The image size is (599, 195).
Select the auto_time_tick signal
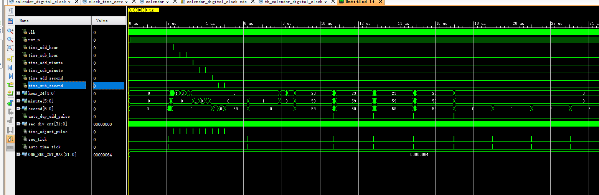pyautogui.click(x=44, y=147)
